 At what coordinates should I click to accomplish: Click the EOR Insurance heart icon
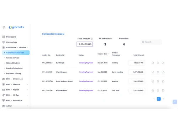(4, 100)
